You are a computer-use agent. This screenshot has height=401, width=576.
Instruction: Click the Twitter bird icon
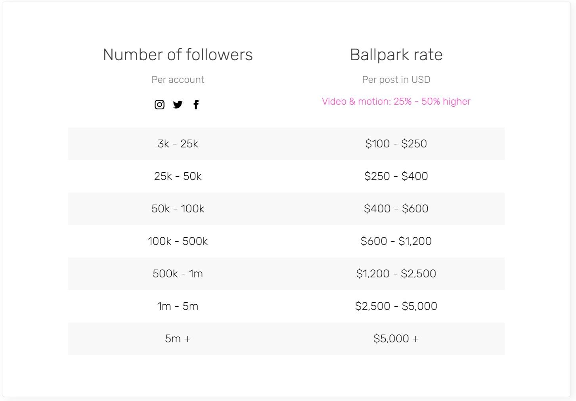[178, 105]
